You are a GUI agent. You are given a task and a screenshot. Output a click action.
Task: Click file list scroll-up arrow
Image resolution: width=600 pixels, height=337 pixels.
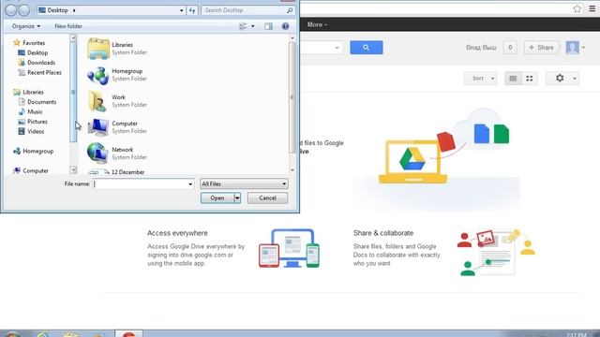[x=292, y=37]
